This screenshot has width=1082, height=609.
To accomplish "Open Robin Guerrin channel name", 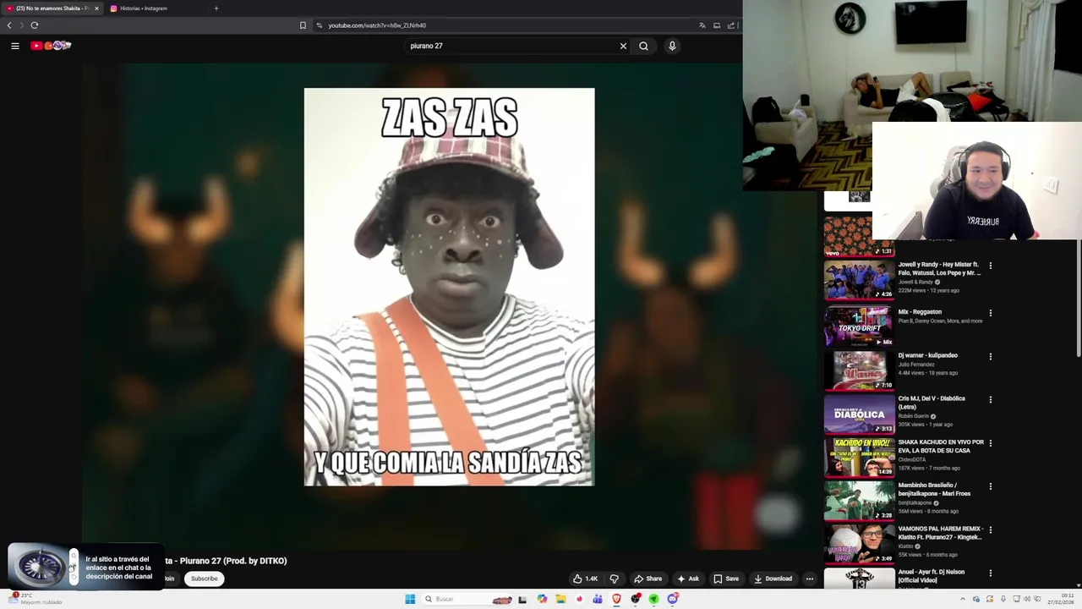I will tap(913, 416).
